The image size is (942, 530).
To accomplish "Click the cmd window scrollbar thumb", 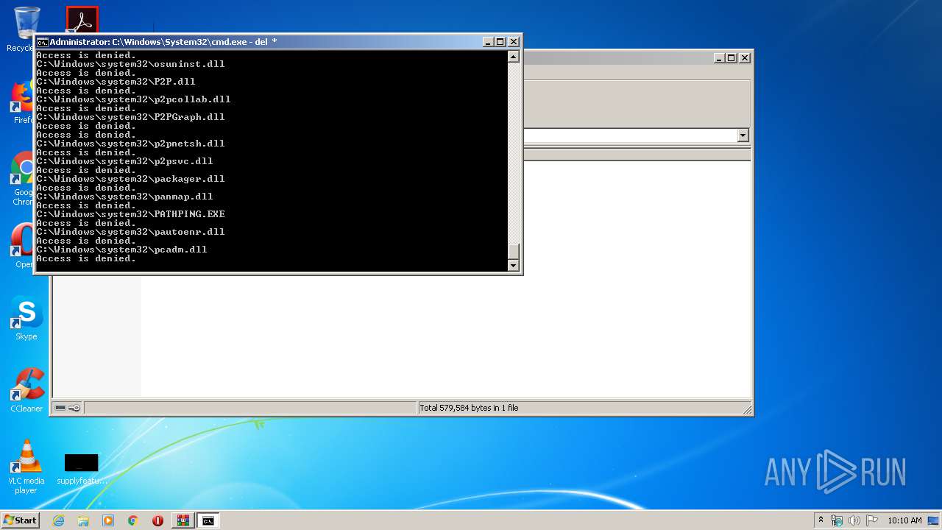I will [514, 251].
